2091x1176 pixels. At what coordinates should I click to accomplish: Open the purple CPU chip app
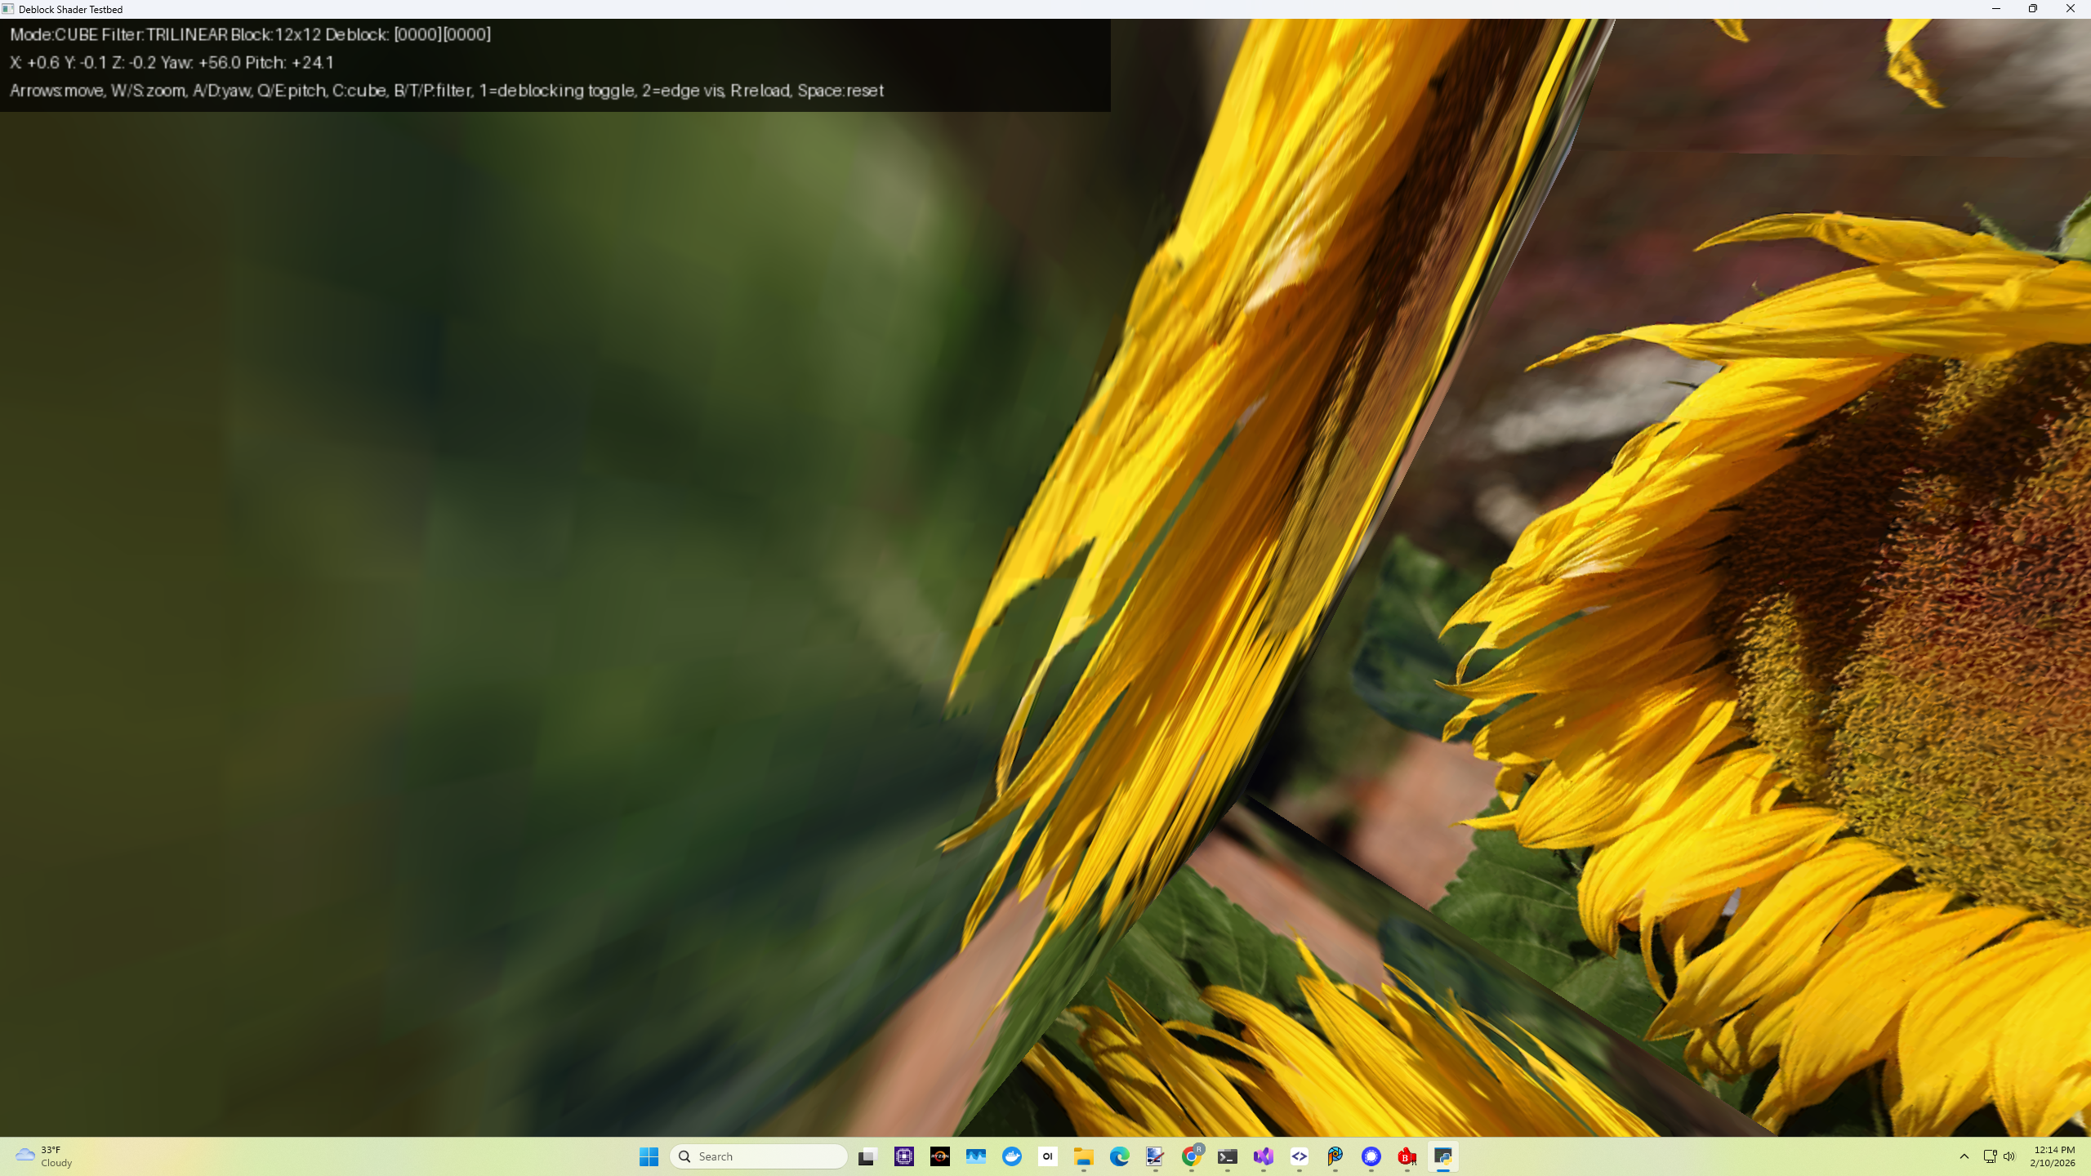click(903, 1156)
